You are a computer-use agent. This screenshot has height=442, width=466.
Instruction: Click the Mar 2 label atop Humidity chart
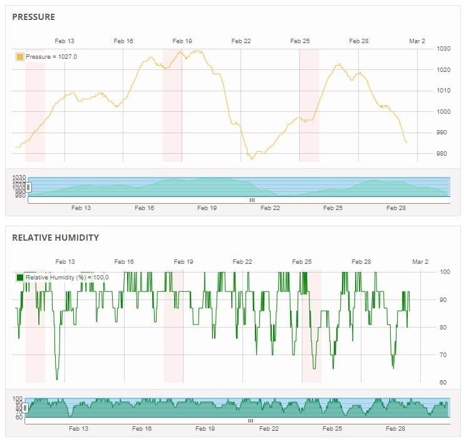(x=420, y=262)
